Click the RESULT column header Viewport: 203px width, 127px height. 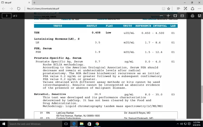coord(92,26)
